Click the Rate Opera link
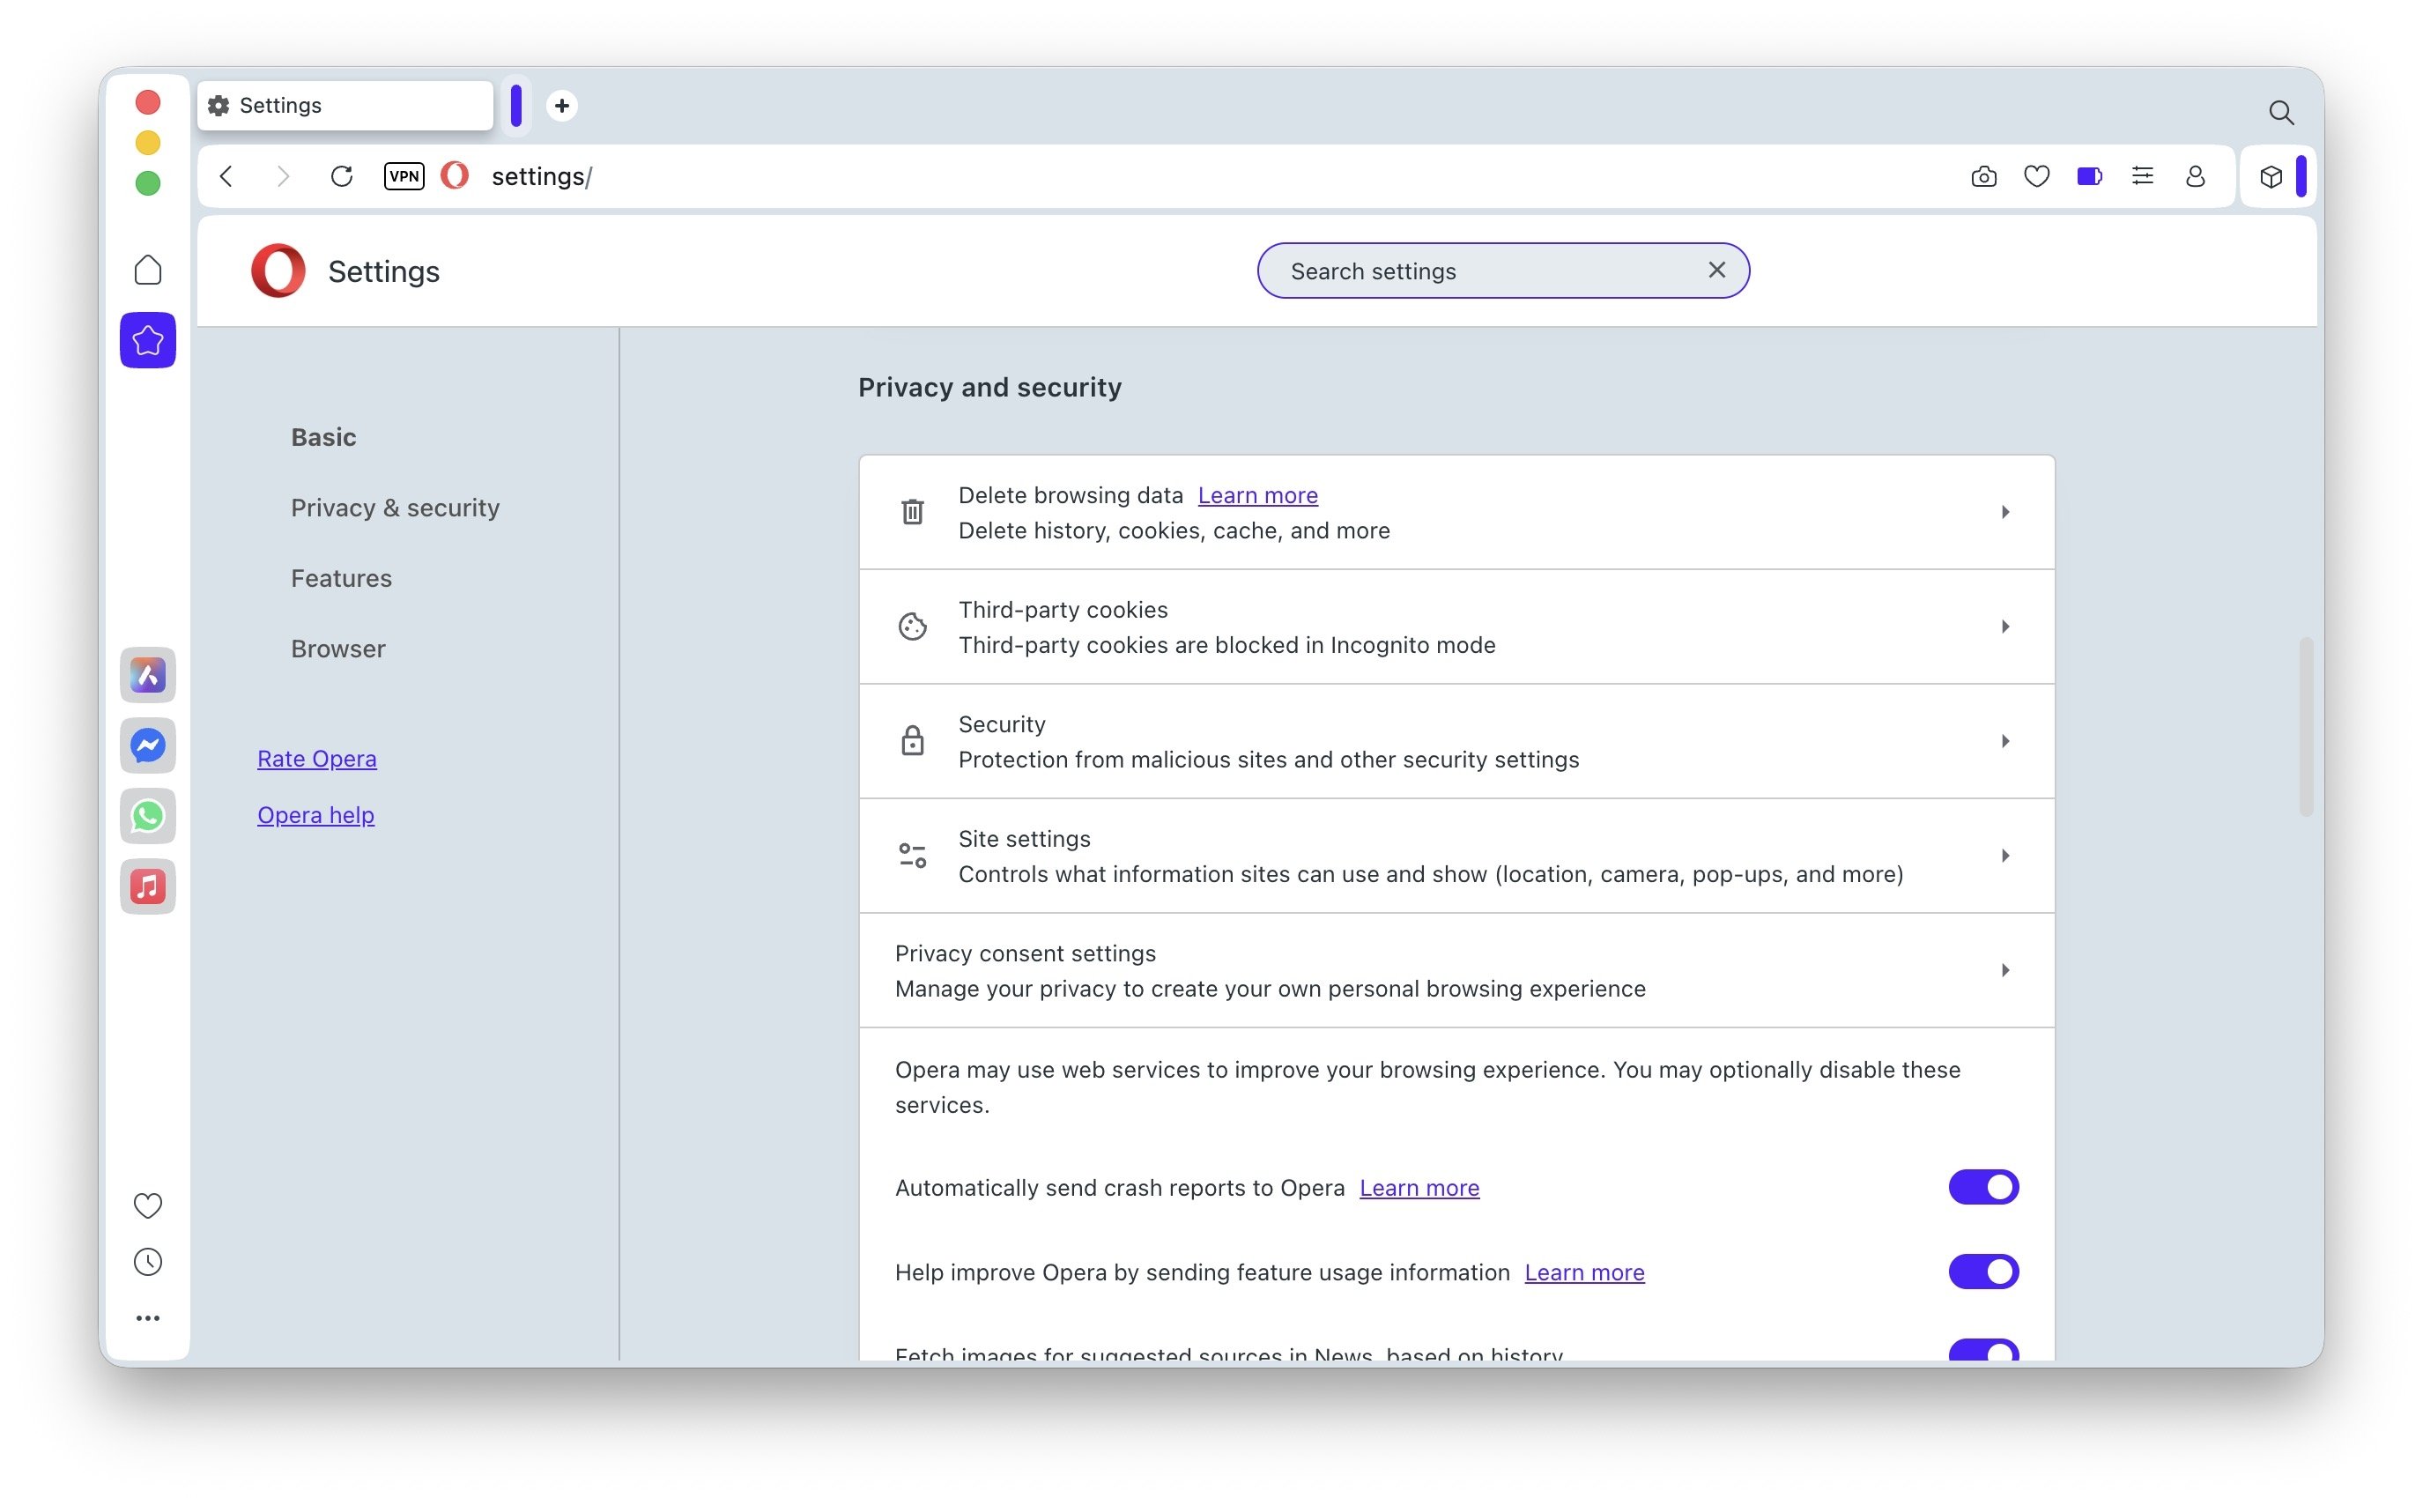The height and width of the screenshot is (1498, 2423). [x=316, y=759]
